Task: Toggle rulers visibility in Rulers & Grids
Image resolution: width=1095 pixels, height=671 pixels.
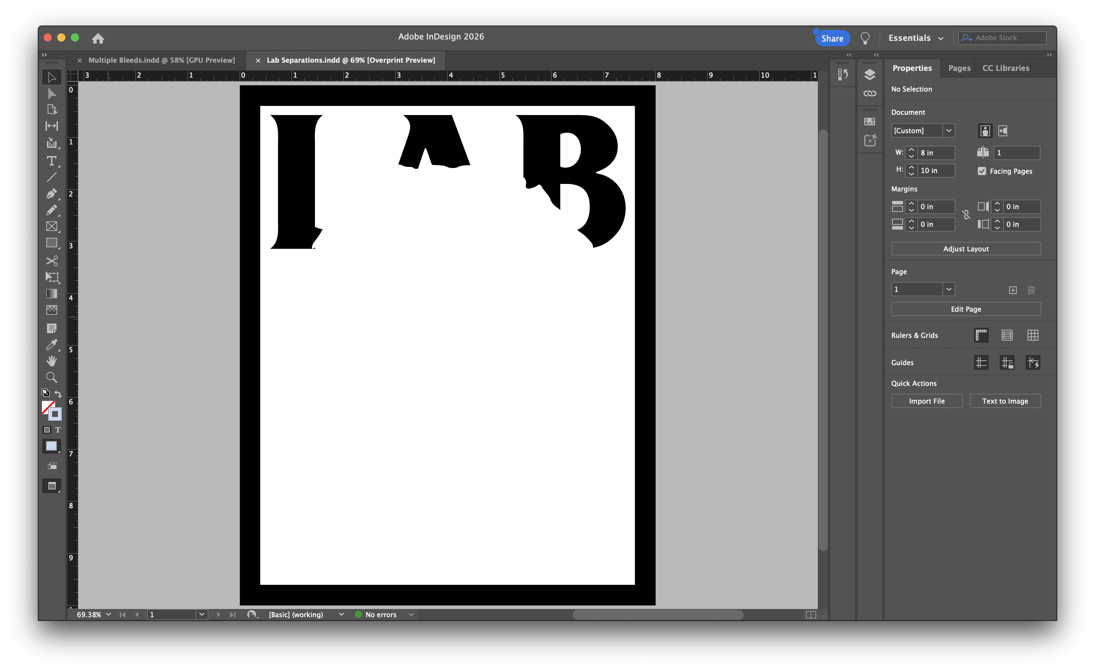Action: pyautogui.click(x=981, y=335)
